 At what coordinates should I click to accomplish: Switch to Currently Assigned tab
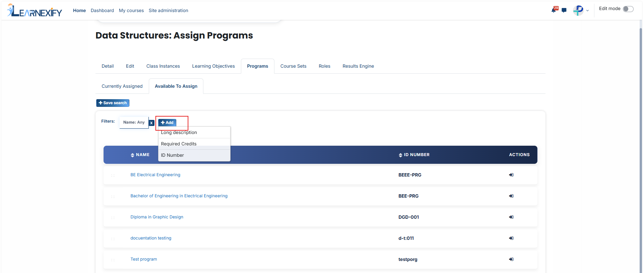pos(122,86)
